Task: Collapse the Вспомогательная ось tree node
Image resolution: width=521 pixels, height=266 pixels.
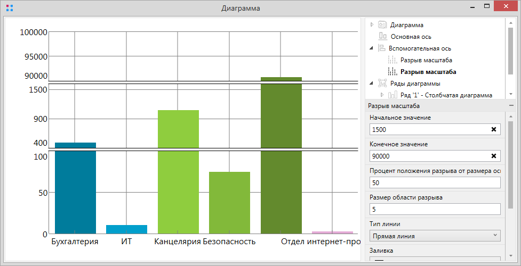Action: coord(372,48)
